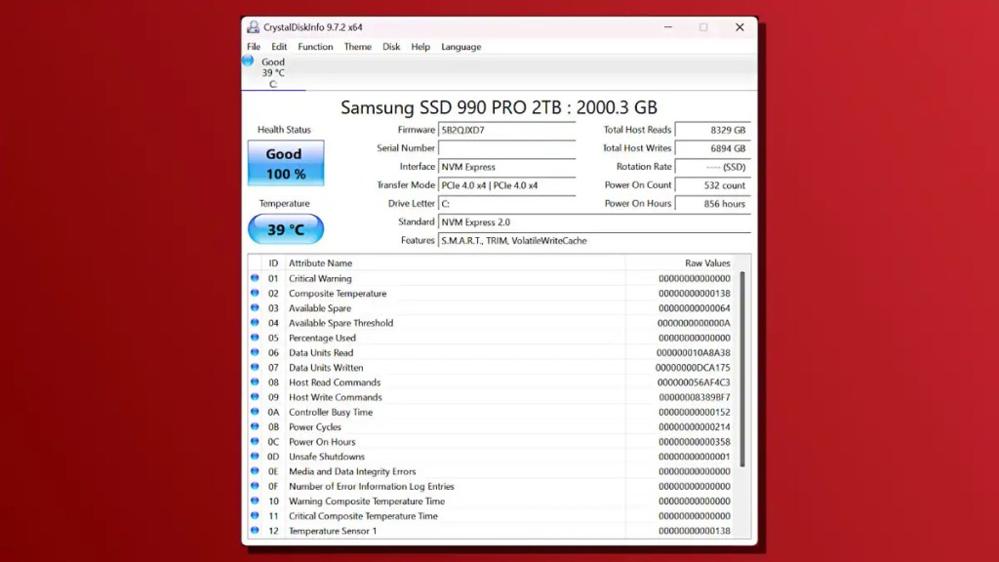Open the Disk menu
Image resolution: width=999 pixels, height=562 pixels.
[390, 46]
